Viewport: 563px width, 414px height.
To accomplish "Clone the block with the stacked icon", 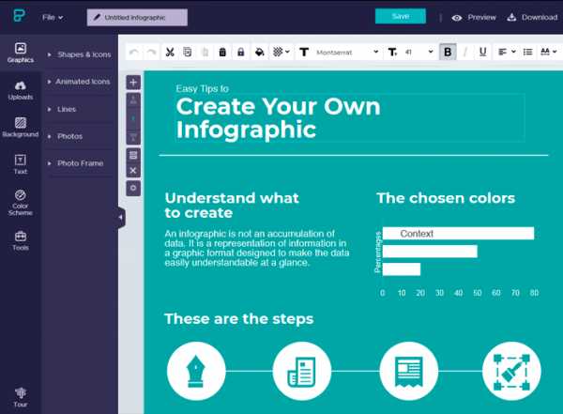I will 133,155.
